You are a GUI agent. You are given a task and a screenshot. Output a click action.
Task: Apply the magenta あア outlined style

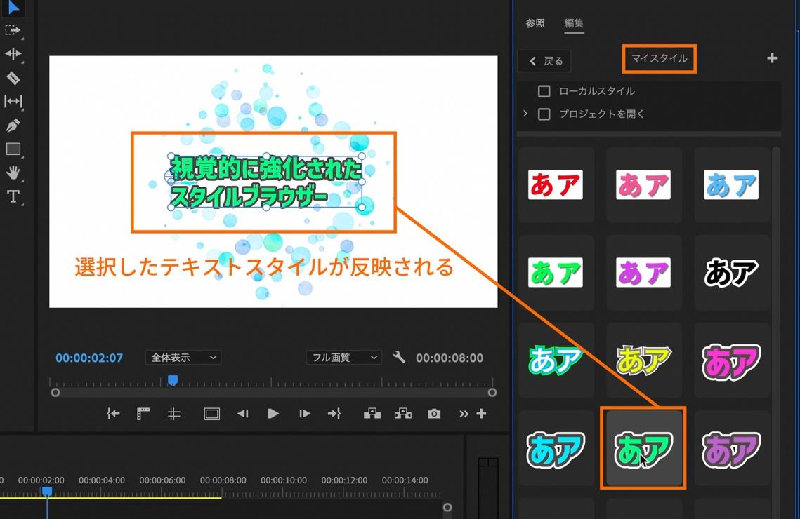(732, 360)
